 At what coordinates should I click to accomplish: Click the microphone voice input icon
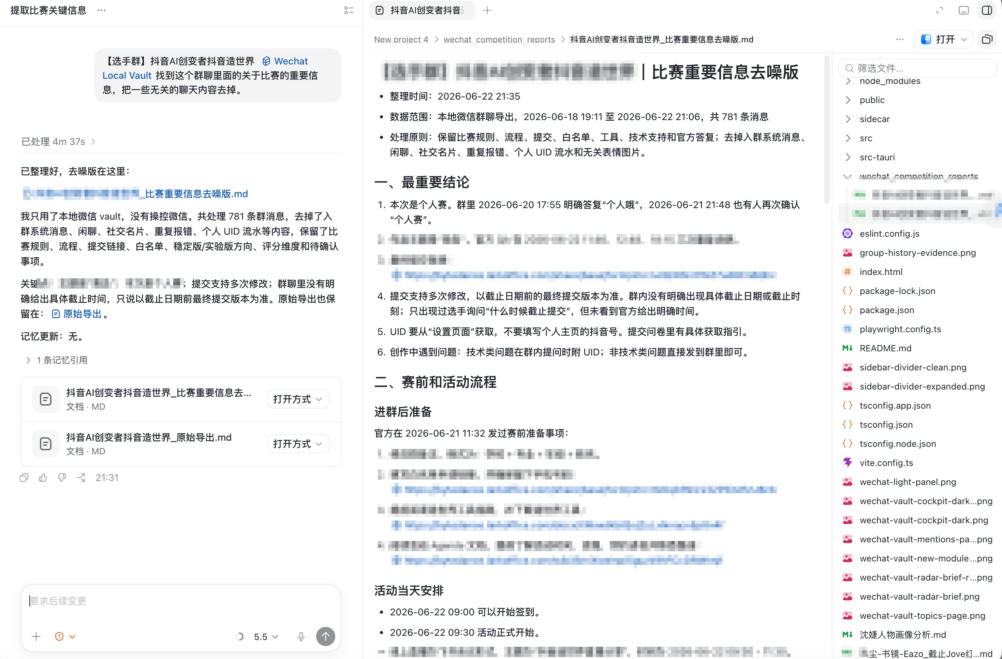pos(301,636)
